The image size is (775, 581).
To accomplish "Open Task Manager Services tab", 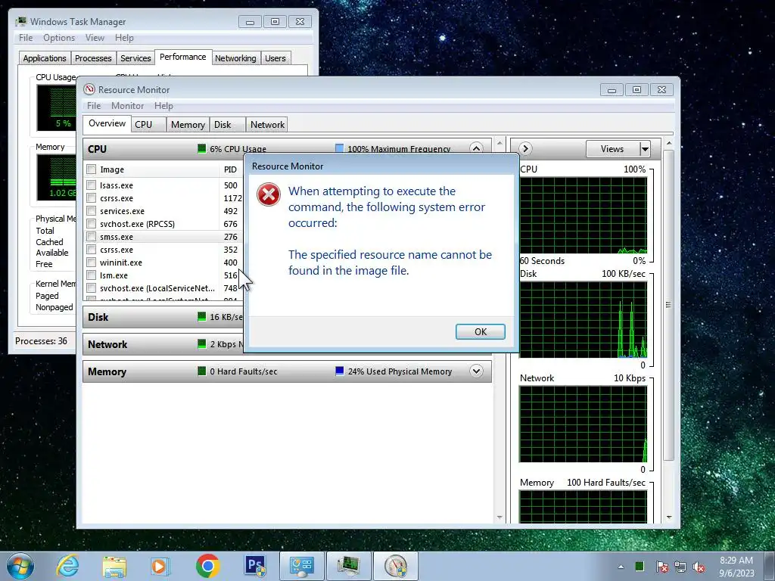I will coord(135,58).
